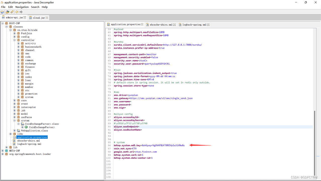The width and height of the screenshot is (321, 181).
Task: Expand the activity package node
Action: (x=19, y=43)
